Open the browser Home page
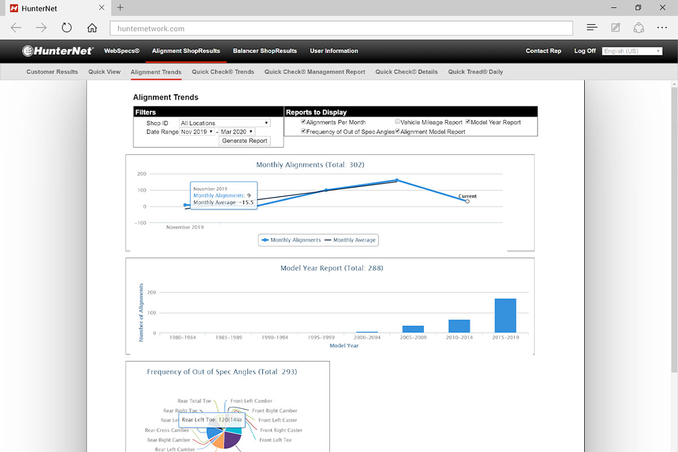Image resolution: width=678 pixels, height=452 pixels. click(x=92, y=27)
